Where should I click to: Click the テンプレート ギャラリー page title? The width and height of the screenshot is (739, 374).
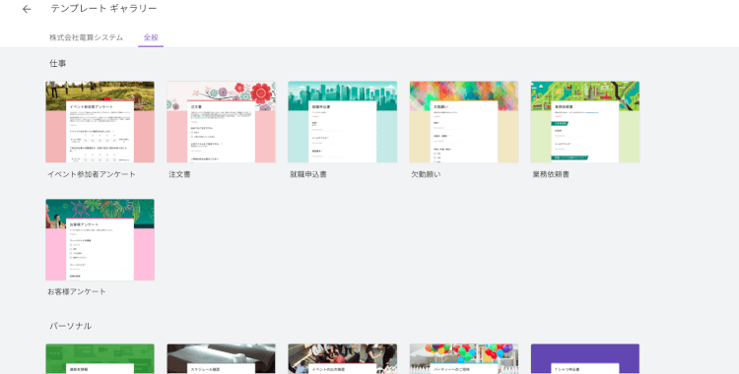coord(103,9)
